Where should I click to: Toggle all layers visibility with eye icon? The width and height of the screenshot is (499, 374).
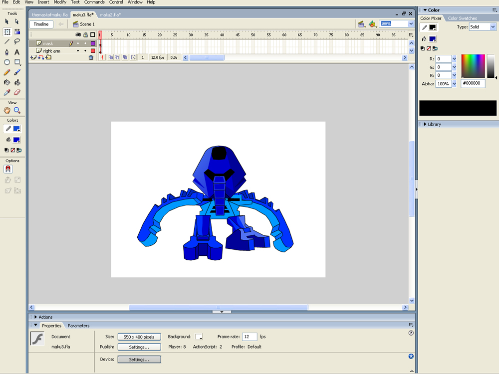pyautogui.click(x=78, y=35)
